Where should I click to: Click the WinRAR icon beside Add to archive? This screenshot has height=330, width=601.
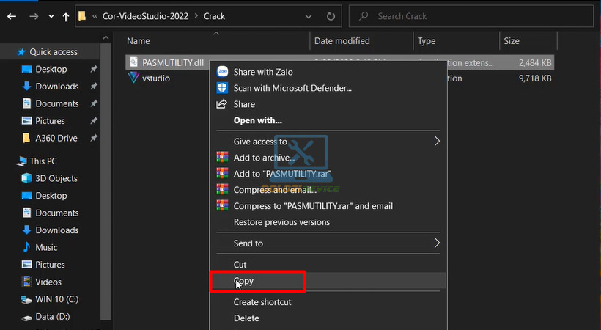pos(222,158)
